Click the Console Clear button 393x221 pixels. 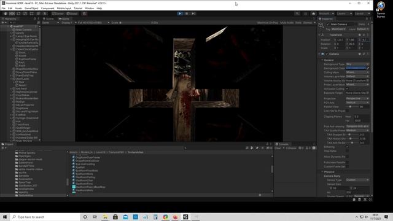278,148
